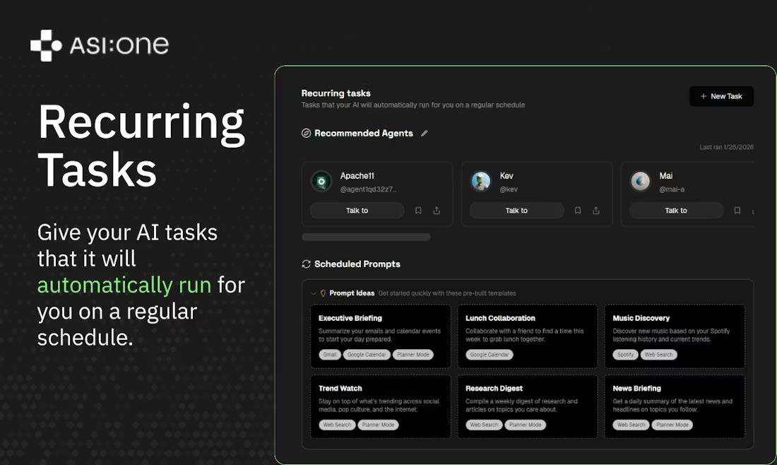Click the Scheduled Prompts heading
777x465 pixels.
click(x=357, y=264)
